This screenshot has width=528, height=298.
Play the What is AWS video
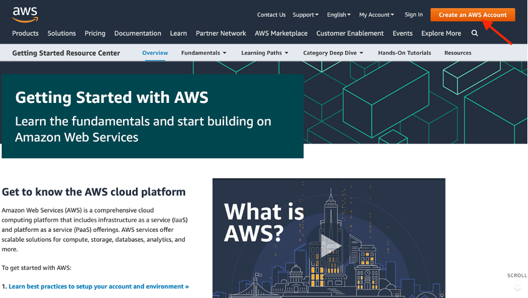331,246
